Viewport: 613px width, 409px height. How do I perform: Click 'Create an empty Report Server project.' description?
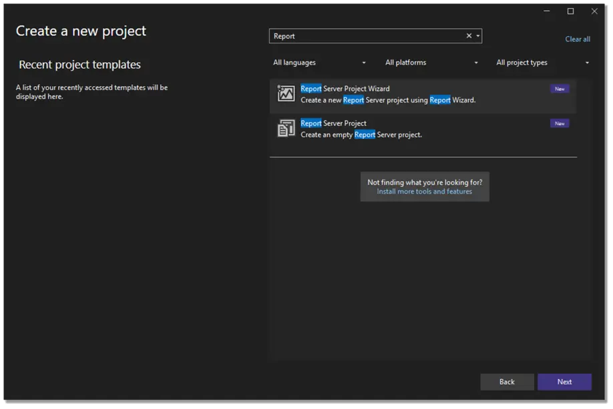(x=361, y=135)
